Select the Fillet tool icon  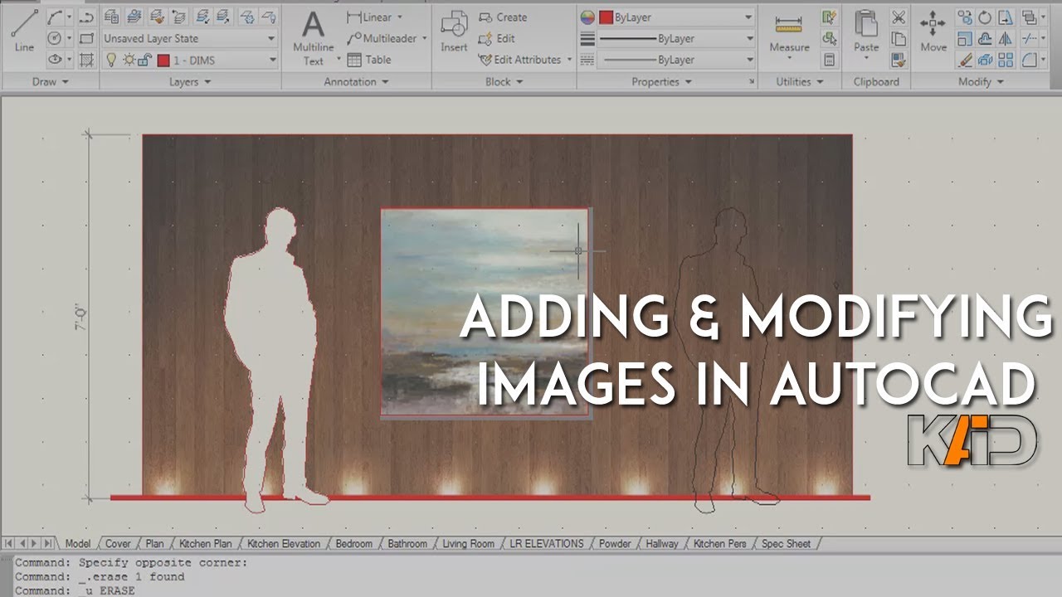pos(1029,60)
